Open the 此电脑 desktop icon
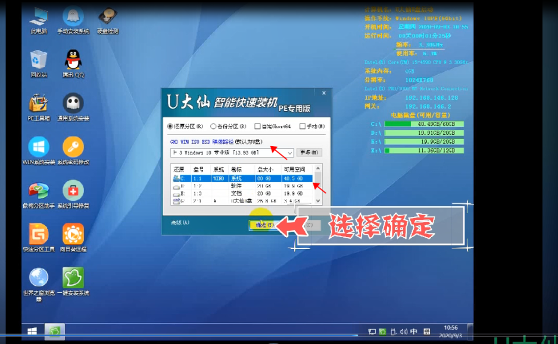The height and width of the screenshot is (344, 558). (x=39, y=21)
